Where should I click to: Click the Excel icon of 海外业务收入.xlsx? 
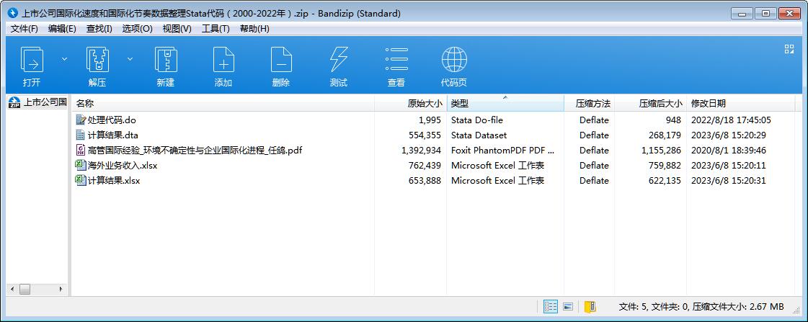pos(81,166)
